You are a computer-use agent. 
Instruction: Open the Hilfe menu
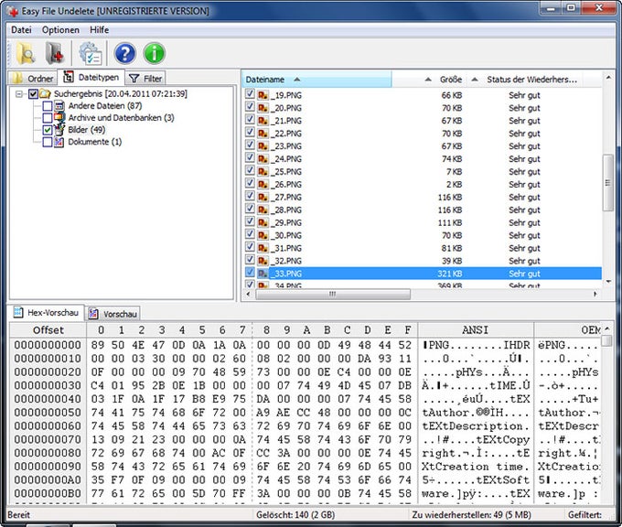pos(99,30)
